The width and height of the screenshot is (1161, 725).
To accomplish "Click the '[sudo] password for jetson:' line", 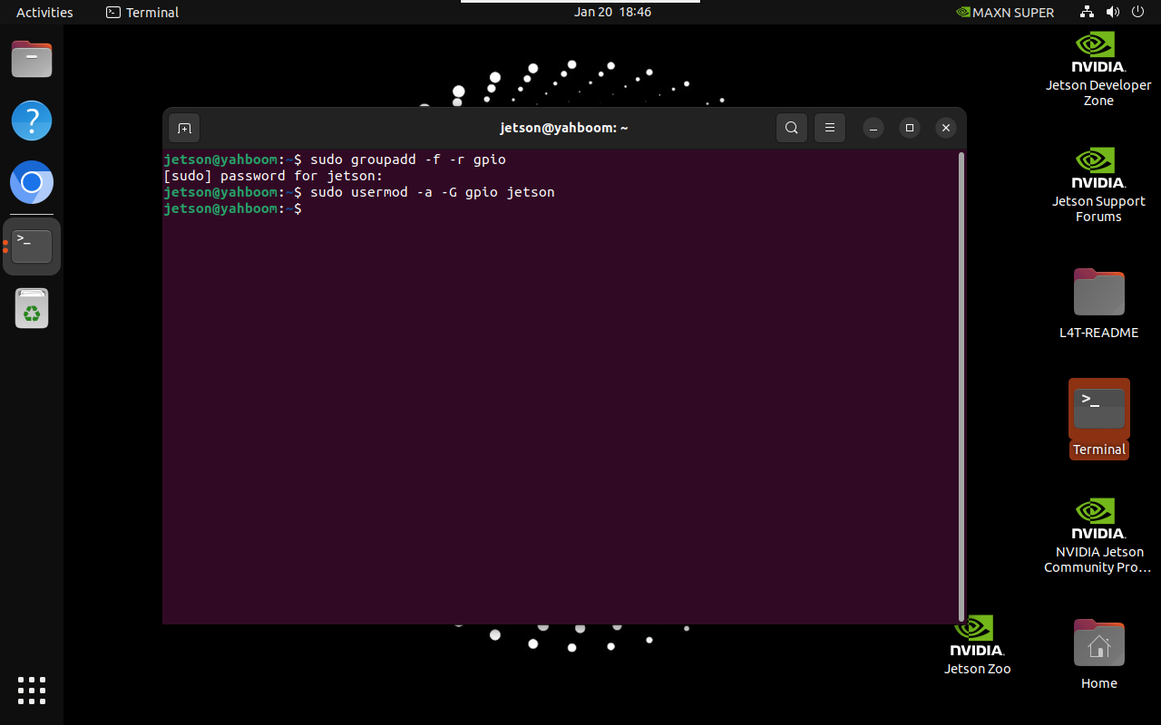I will coord(273,176).
